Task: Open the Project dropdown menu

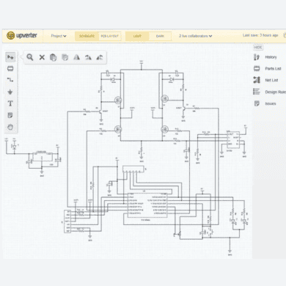Action: coord(59,36)
